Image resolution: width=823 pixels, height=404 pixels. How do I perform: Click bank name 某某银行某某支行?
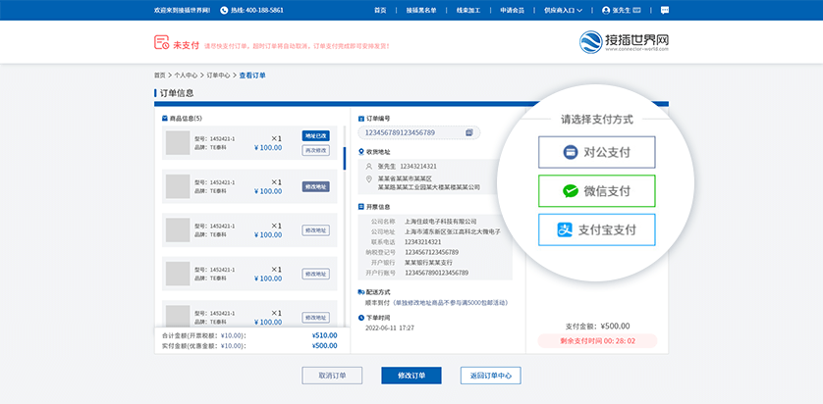tap(428, 263)
